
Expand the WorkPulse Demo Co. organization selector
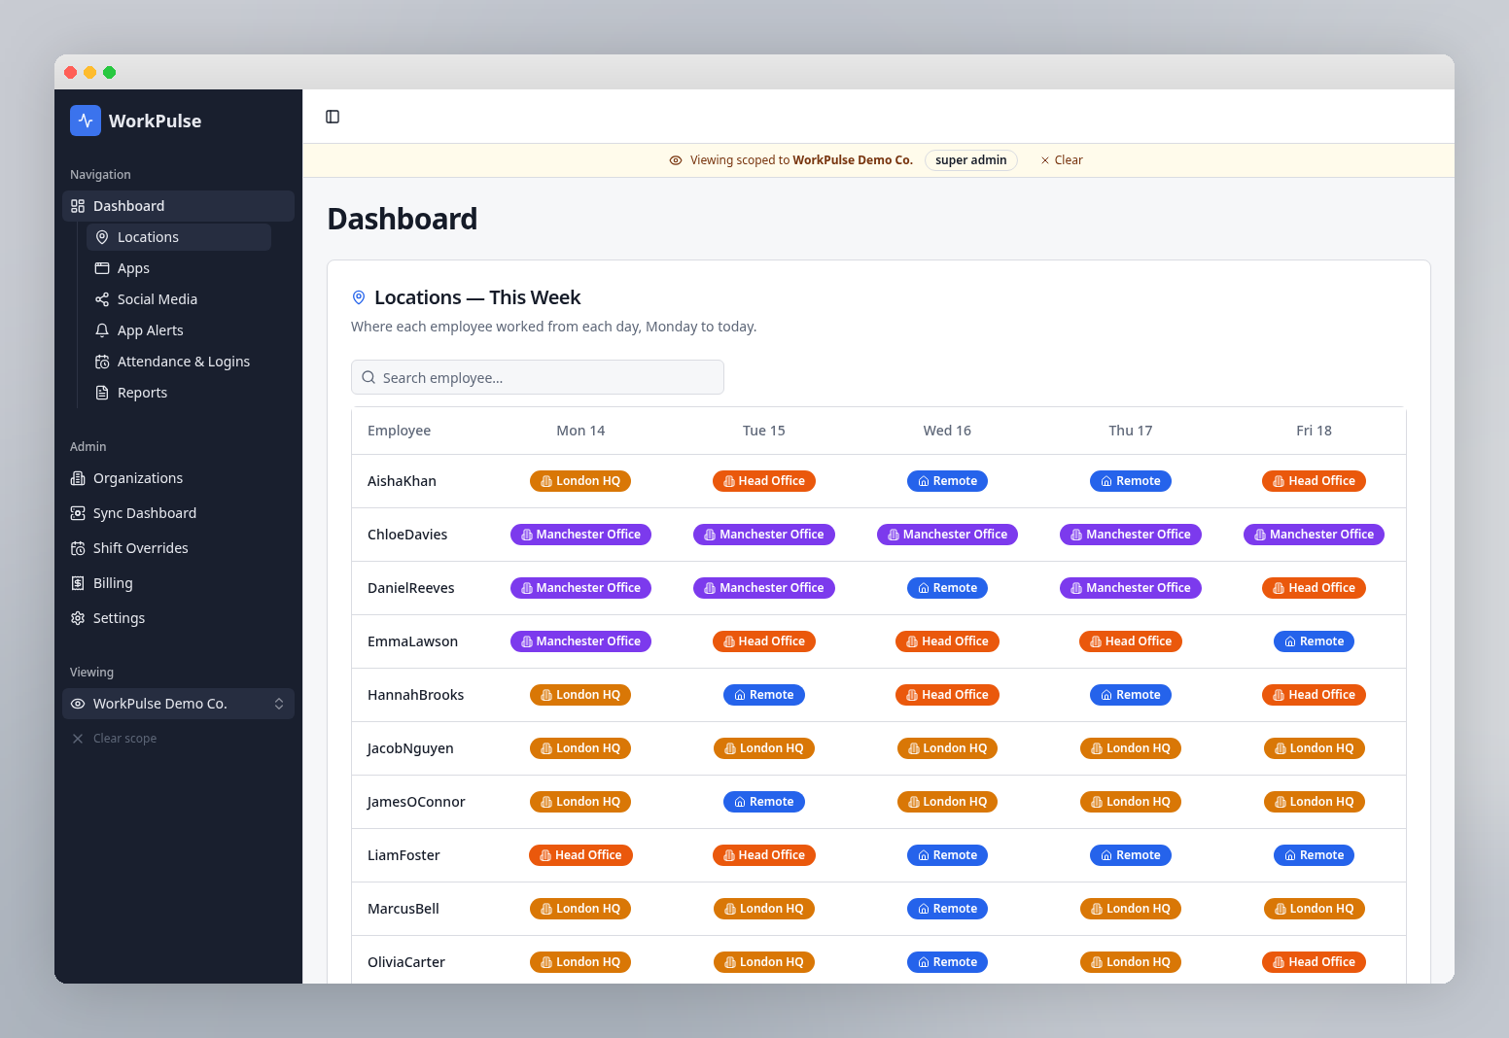pos(178,704)
